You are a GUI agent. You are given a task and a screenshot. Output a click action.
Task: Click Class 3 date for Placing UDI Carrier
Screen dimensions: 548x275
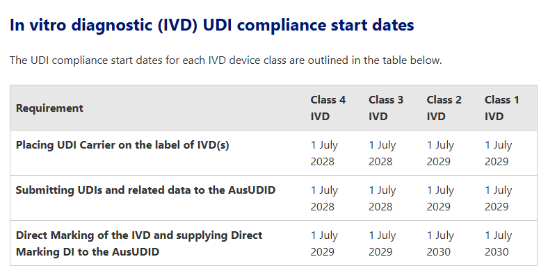[382, 153]
